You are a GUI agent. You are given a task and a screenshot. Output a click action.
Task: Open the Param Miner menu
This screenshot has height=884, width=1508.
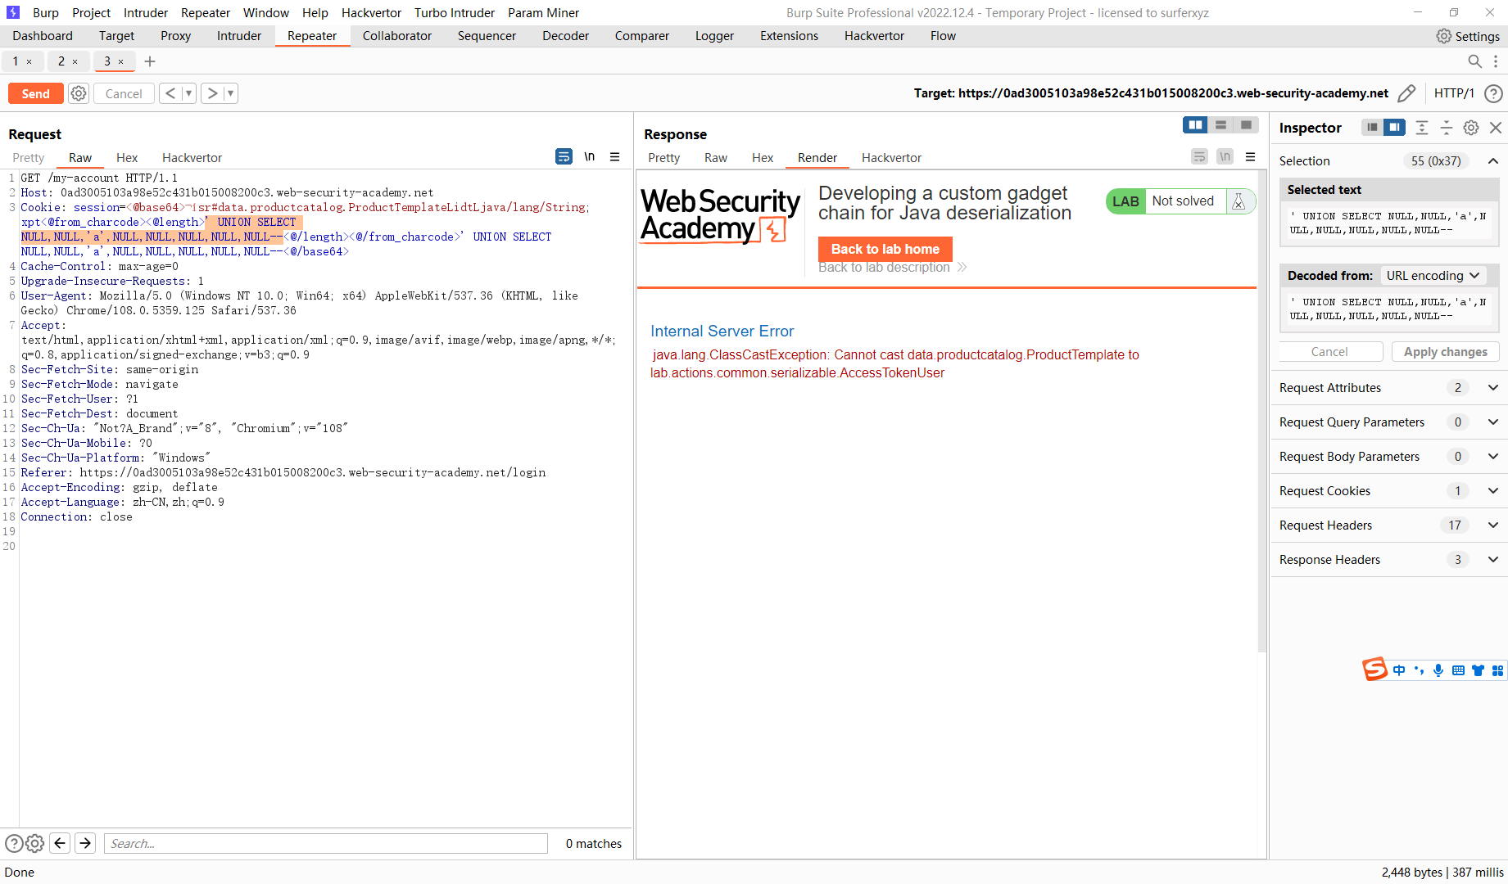click(543, 12)
